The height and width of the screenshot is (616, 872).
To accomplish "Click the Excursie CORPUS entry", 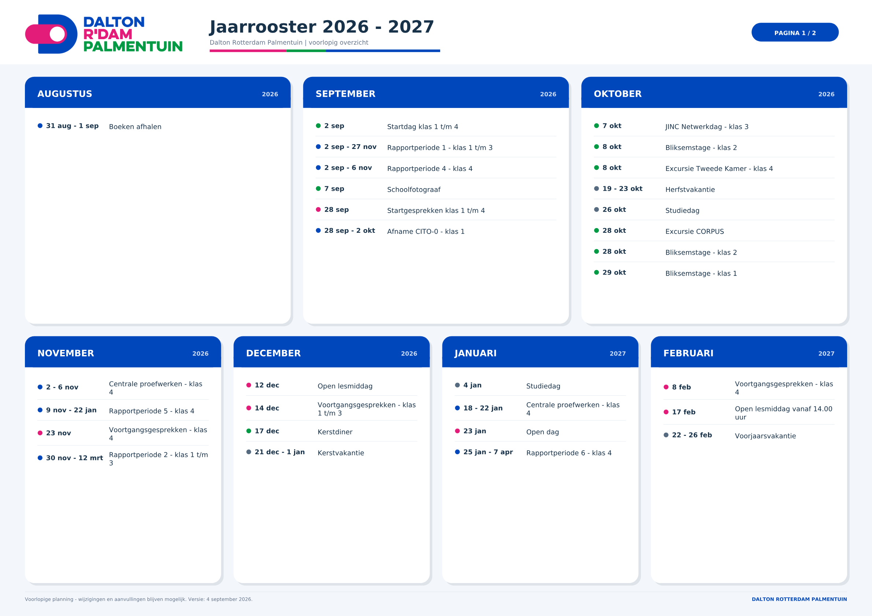I will (695, 232).
